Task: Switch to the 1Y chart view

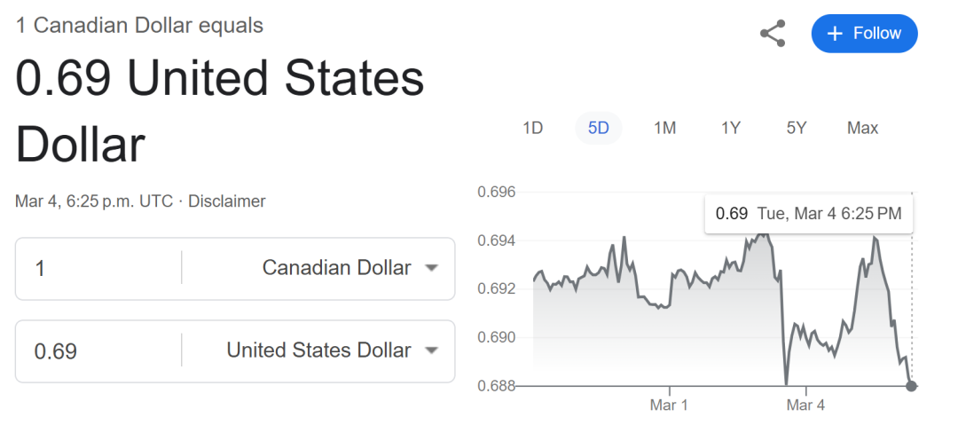Action: tap(730, 128)
